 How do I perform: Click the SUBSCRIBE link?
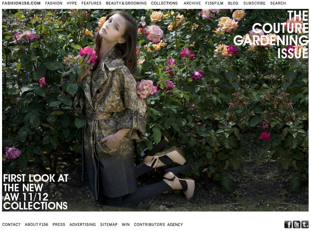254,3
